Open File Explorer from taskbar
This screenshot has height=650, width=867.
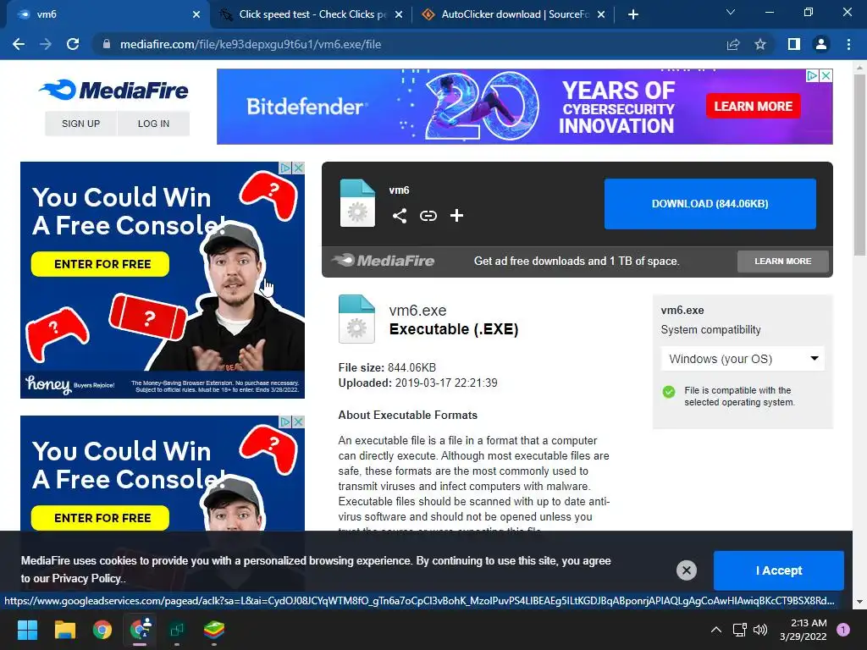click(64, 630)
